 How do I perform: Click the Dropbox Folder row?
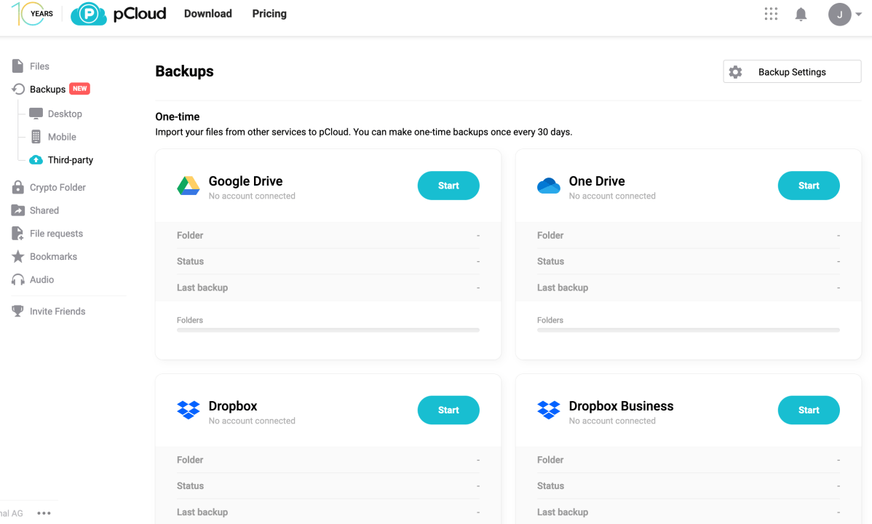328,460
